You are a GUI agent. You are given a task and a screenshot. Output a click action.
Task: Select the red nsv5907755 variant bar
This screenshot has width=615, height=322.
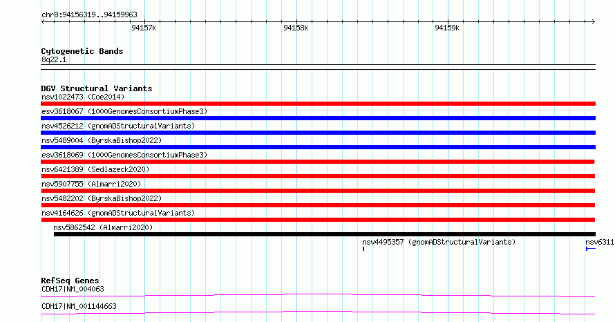tap(318, 191)
